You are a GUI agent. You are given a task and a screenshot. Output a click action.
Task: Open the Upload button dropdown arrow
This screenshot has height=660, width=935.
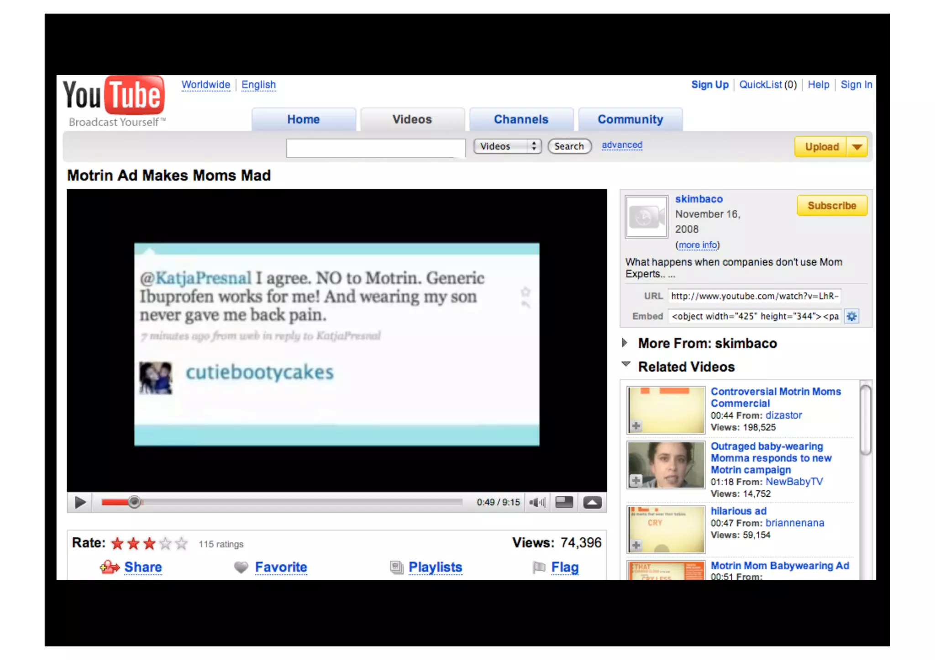point(857,147)
